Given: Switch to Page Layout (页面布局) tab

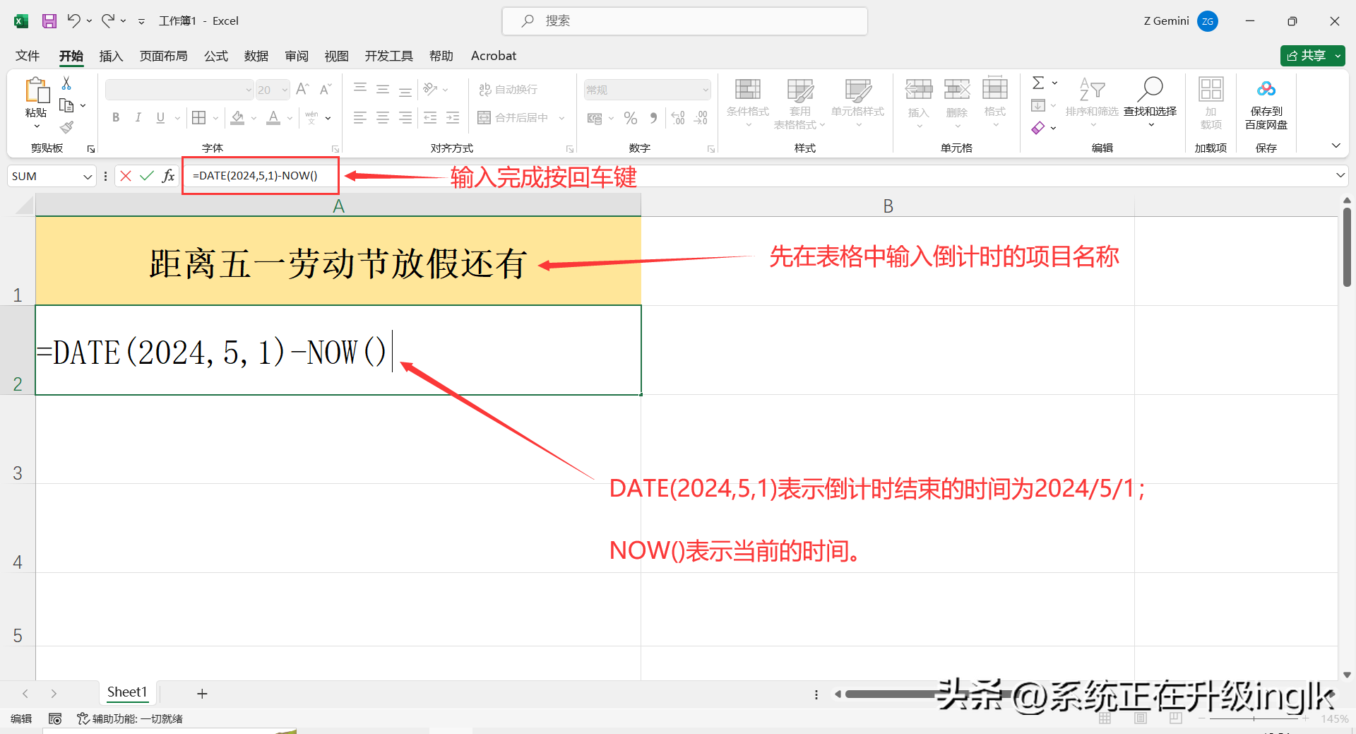Looking at the screenshot, I should [x=163, y=56].
